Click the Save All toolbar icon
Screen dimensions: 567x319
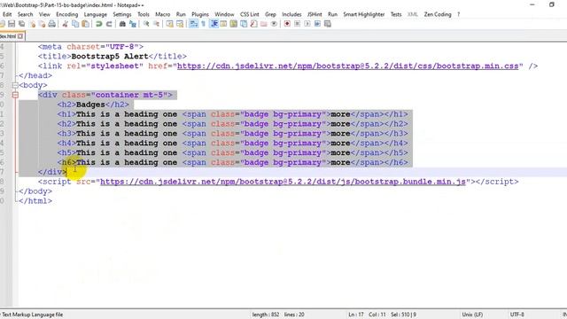[21, 24]
